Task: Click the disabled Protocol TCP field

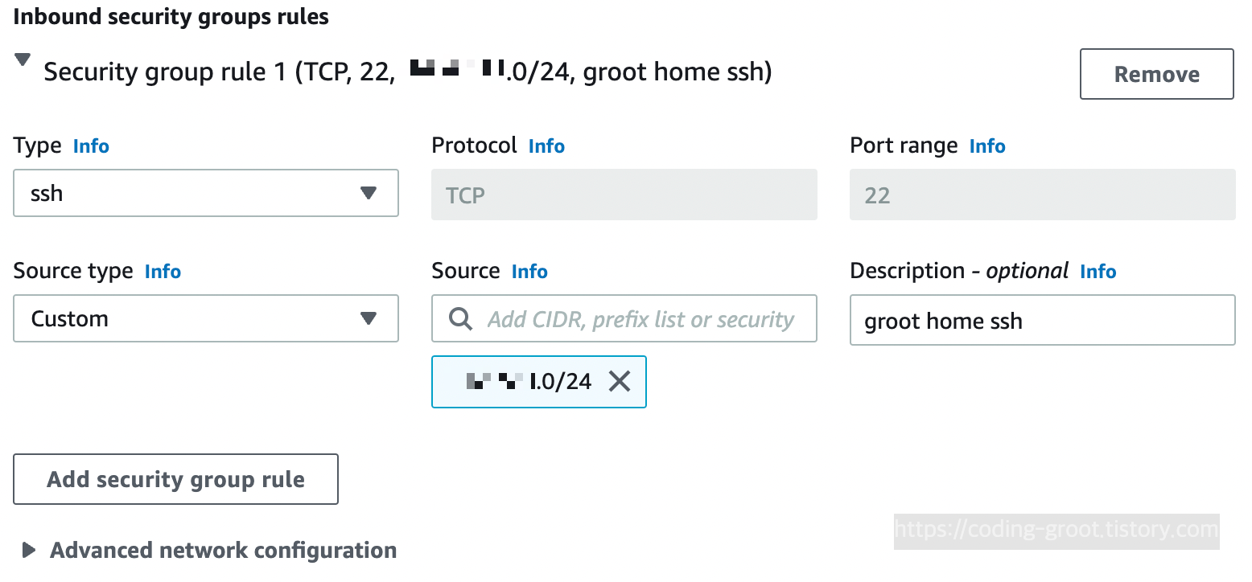Action: coord(624,195)
